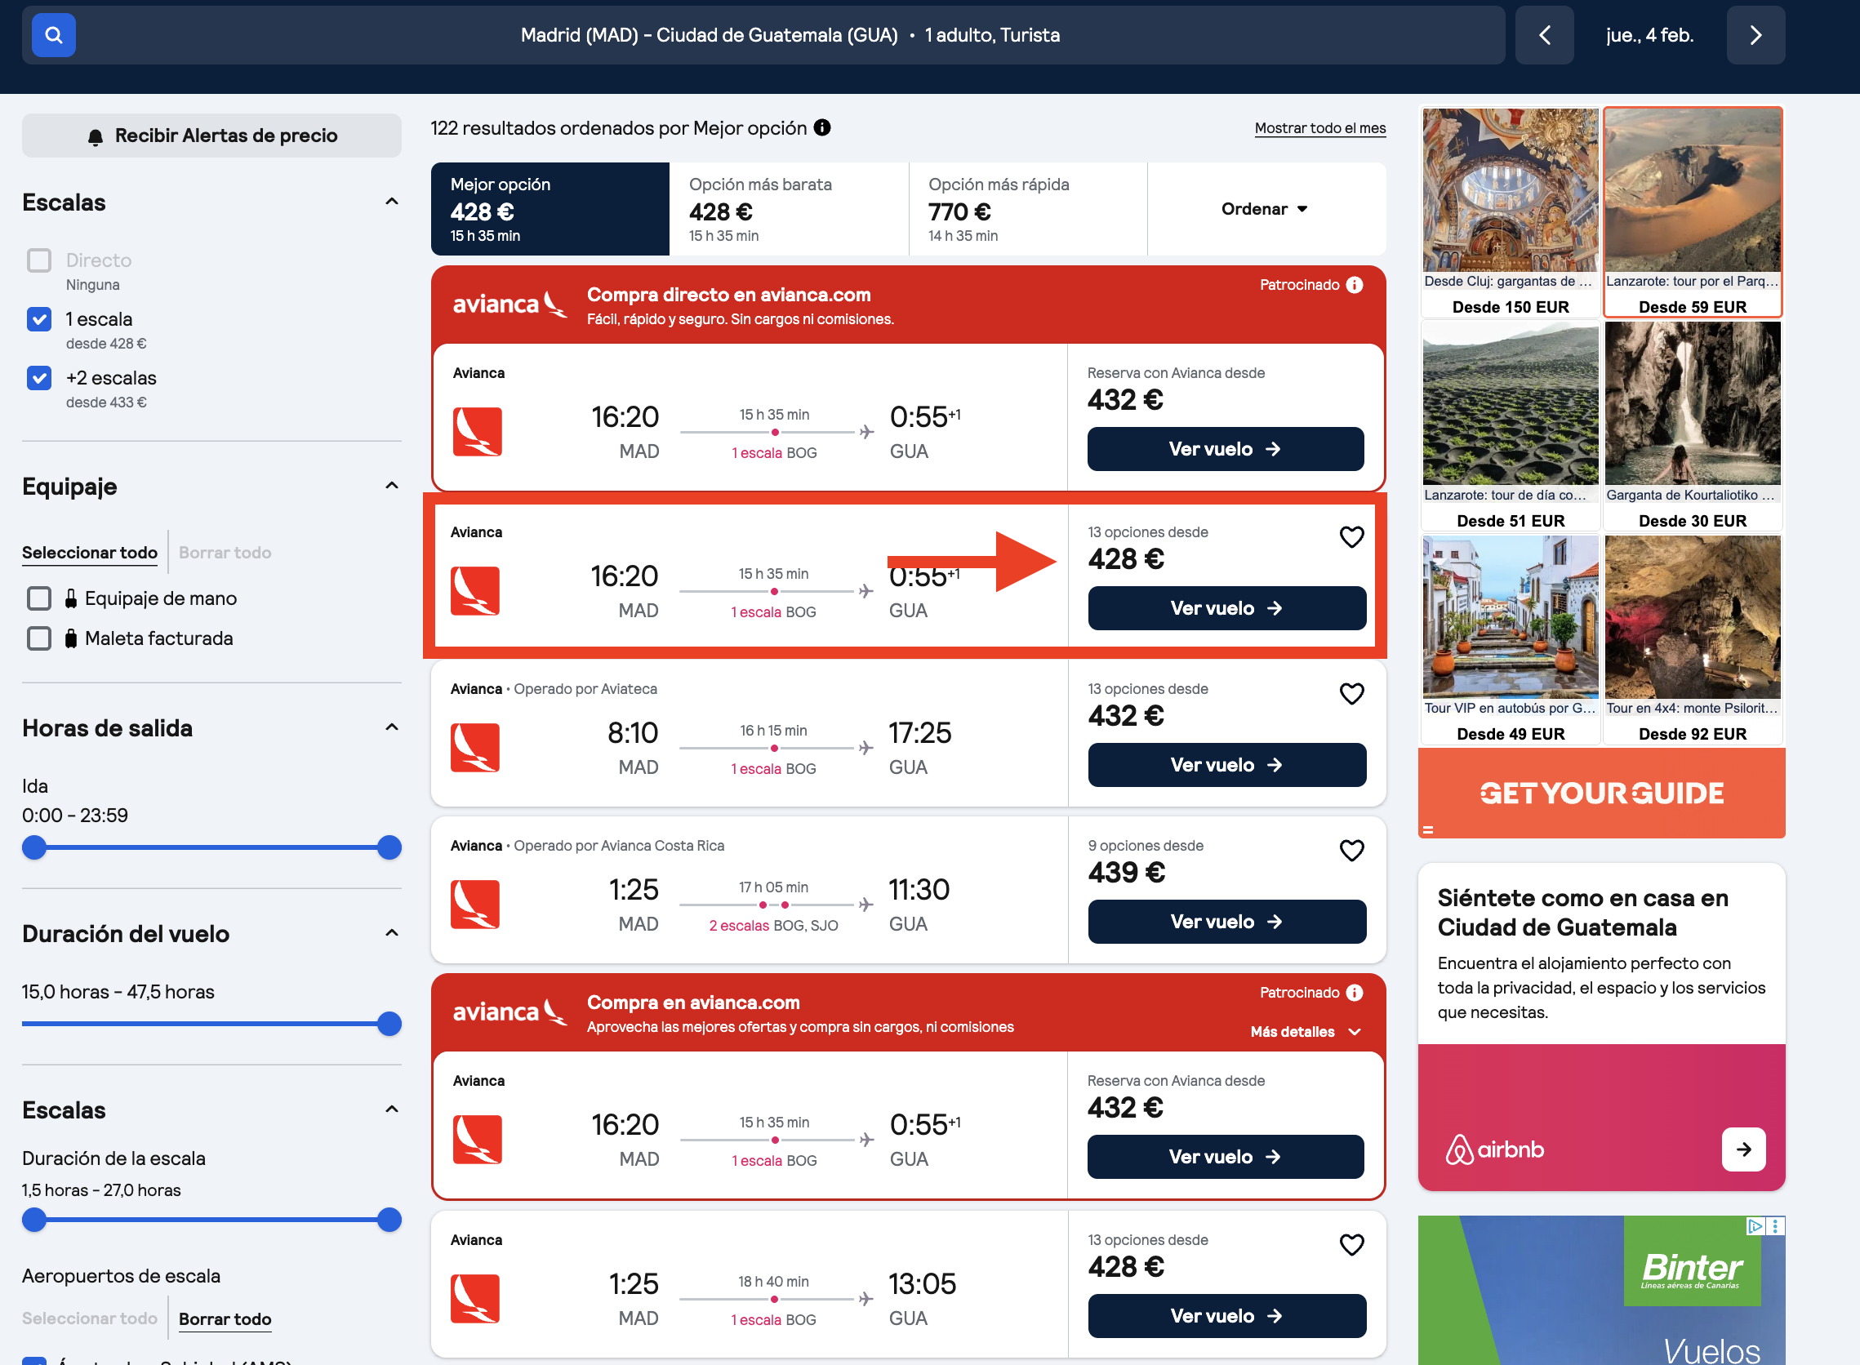Go to next date with right arrow
This screenshot has width=1860, height=1365.
click(x=1755, y=35)
